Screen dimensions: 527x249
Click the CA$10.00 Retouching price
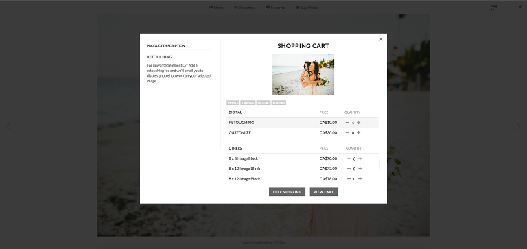(x=328, y=123)
